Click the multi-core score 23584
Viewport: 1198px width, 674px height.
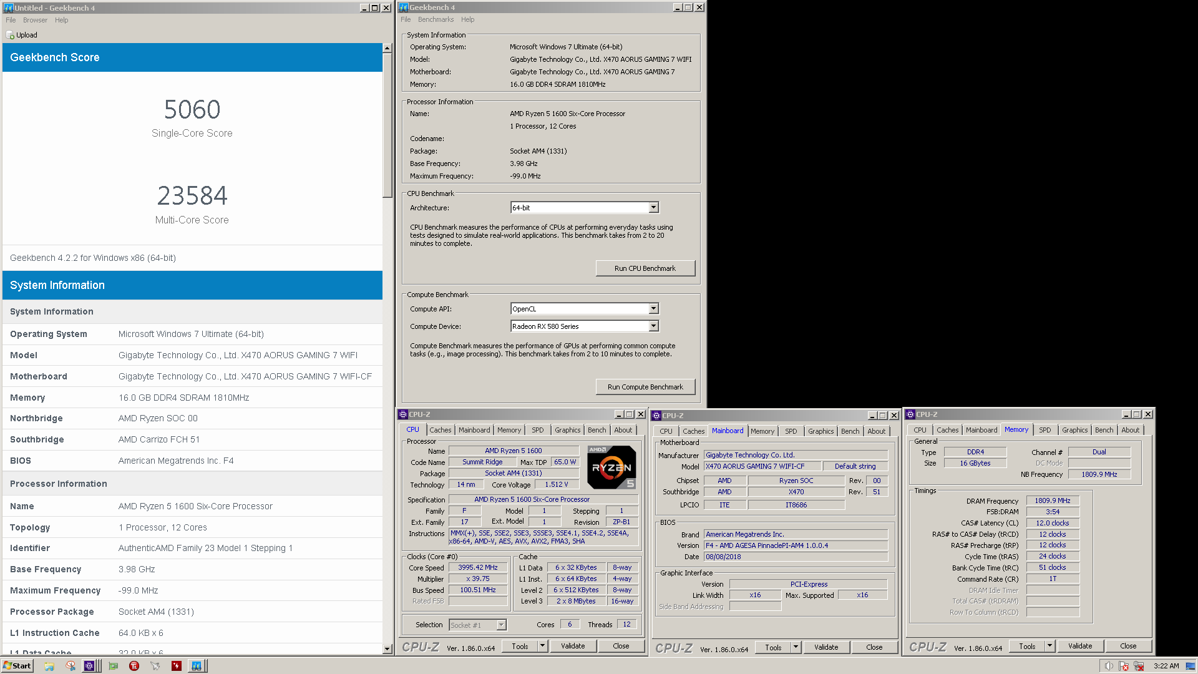click(192, 196)
